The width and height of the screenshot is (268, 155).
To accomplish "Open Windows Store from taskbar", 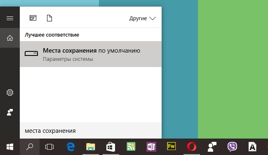I will [110, 147].
